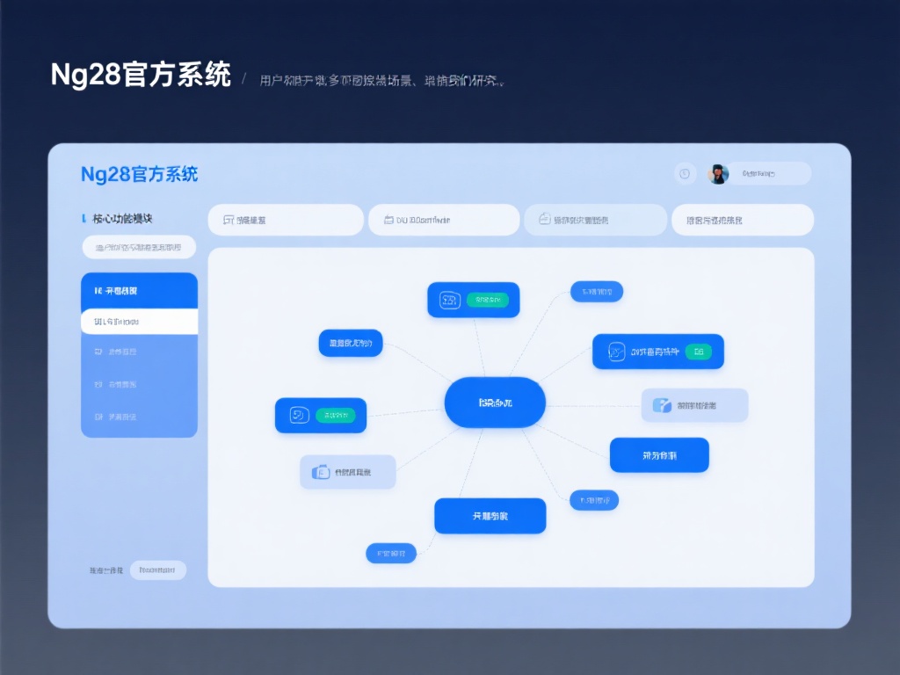Open the user profile via the avatar
Screen dimensions: 900x675
[719, 173]
